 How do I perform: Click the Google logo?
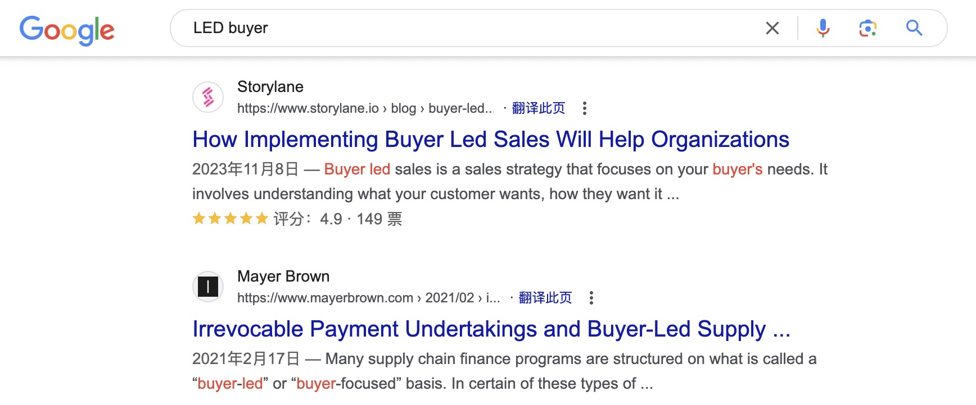(67, 30)
